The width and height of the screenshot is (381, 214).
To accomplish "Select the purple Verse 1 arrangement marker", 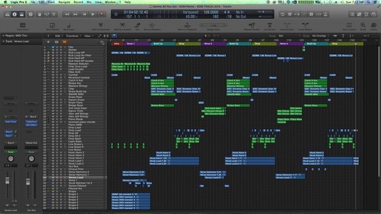I will point(137,44).
